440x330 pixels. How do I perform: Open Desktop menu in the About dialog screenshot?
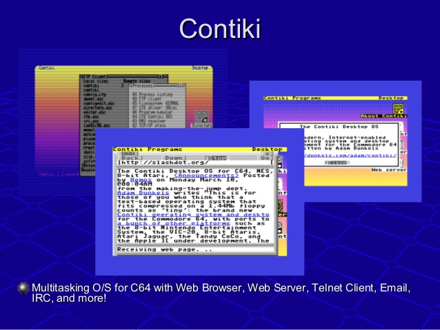[391, 98]
